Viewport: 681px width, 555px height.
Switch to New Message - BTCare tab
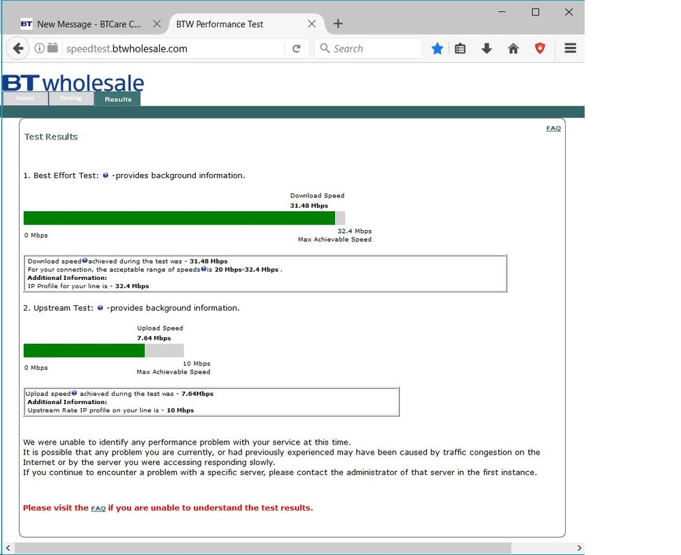(x=89, y=25)
